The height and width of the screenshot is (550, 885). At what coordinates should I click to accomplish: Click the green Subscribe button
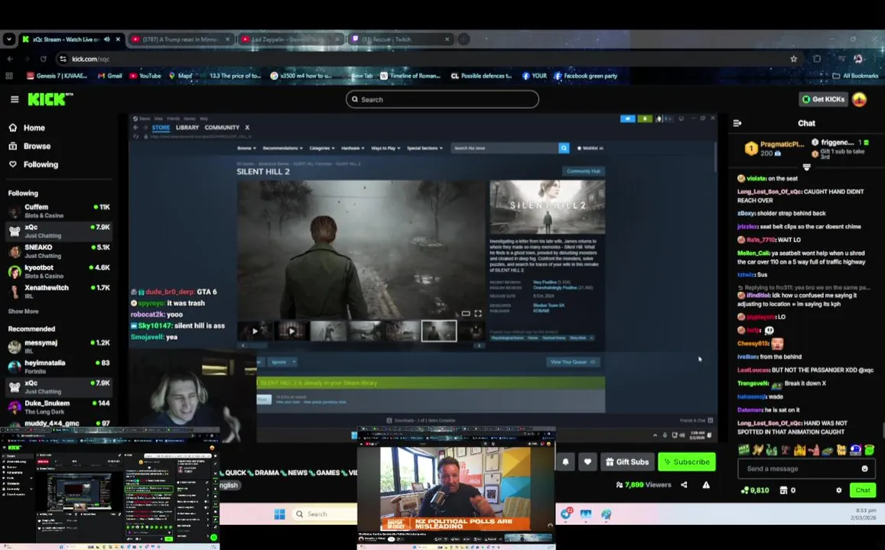point(687,461)
